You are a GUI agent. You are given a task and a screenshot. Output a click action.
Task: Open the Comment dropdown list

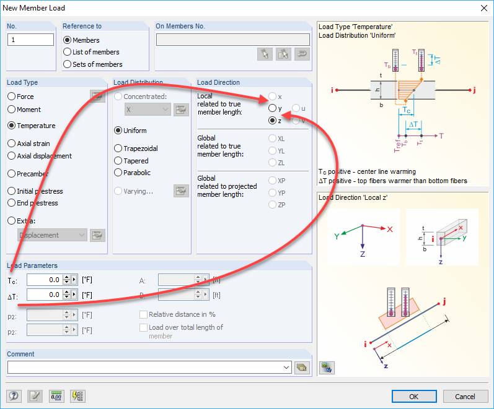pyautogui.click(x=286, y=367)
